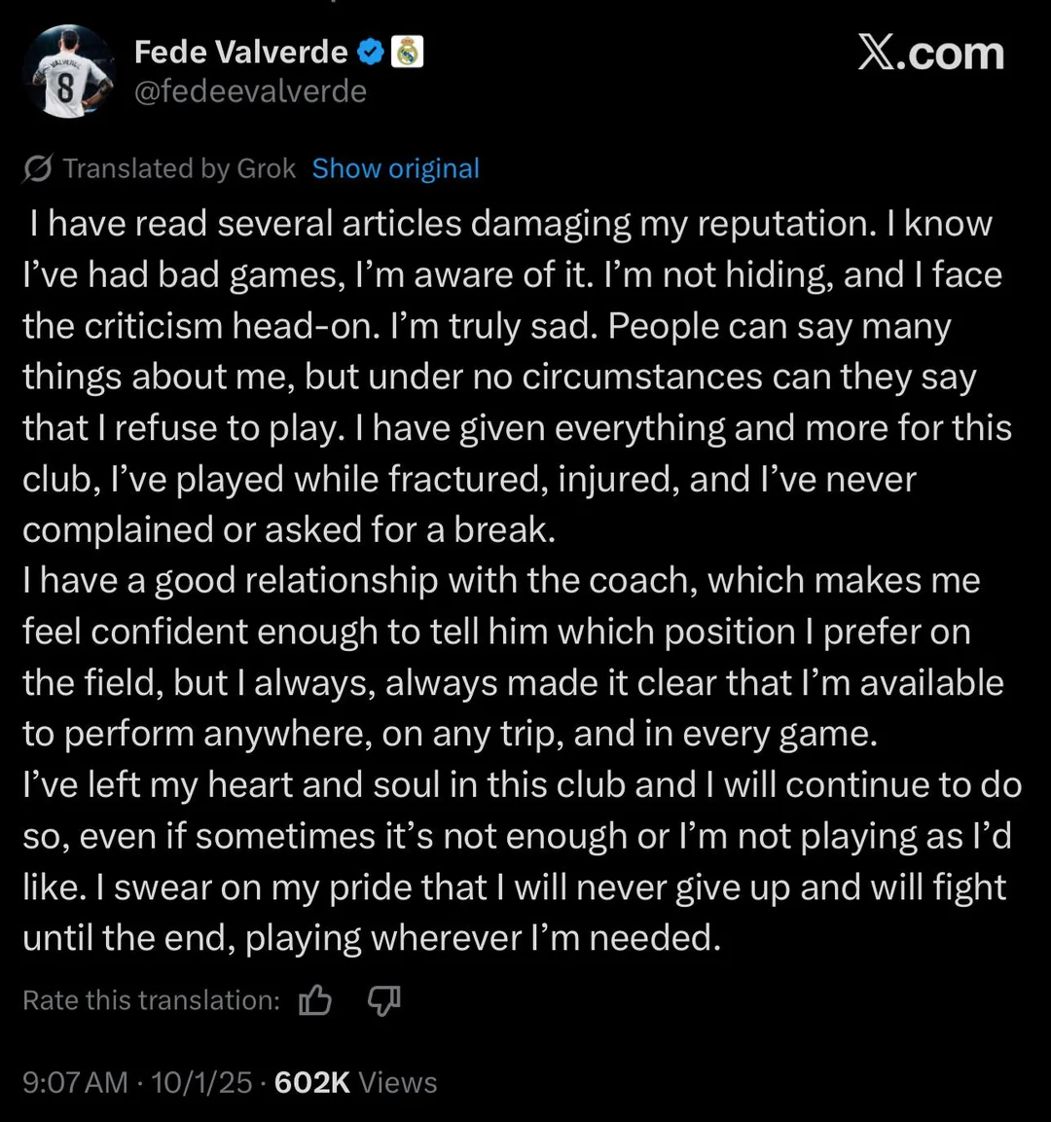This screenshot has height=1122, width=1051.
Task: Click the Real Madrid crest affiliation badge
Action: [x=407, y=52]
